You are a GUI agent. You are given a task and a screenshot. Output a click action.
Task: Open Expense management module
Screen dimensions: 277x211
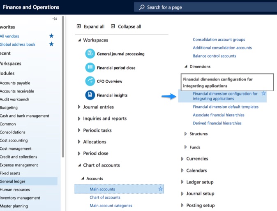coord(19,165)
